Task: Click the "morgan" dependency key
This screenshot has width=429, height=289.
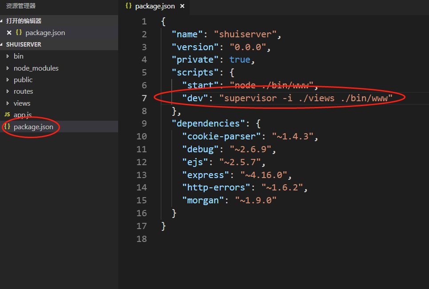Action: point(203,200)
